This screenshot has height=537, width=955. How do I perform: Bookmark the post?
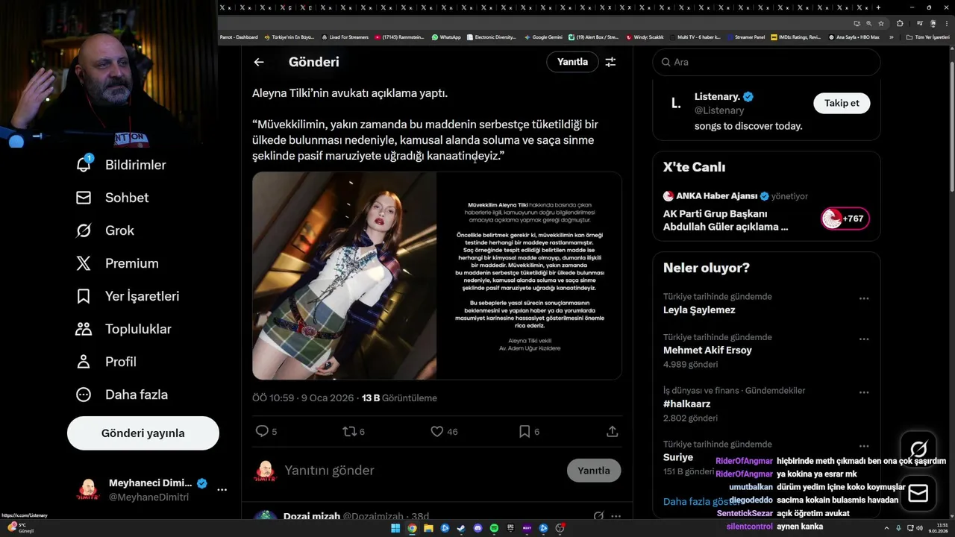coord(525,431)
